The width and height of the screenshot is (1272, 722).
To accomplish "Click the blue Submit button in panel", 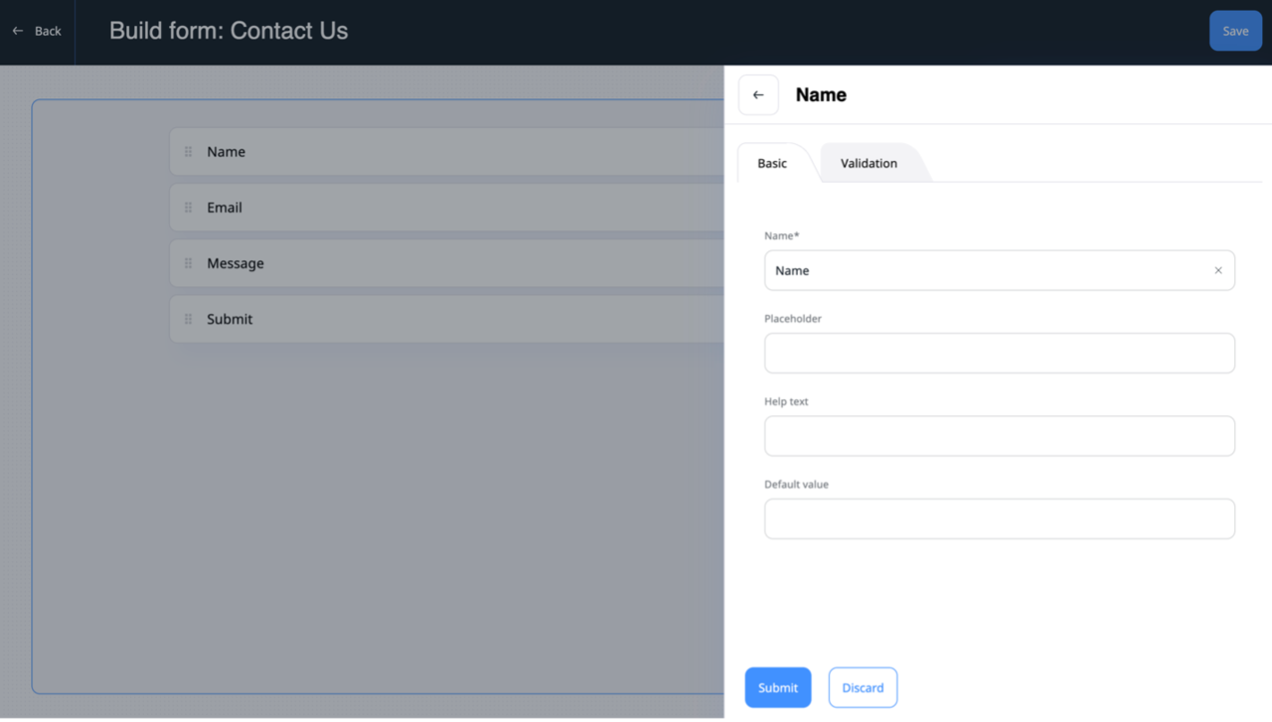I will (778, 687).
